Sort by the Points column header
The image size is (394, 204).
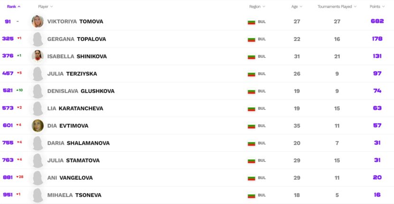(x=377, y=7)
